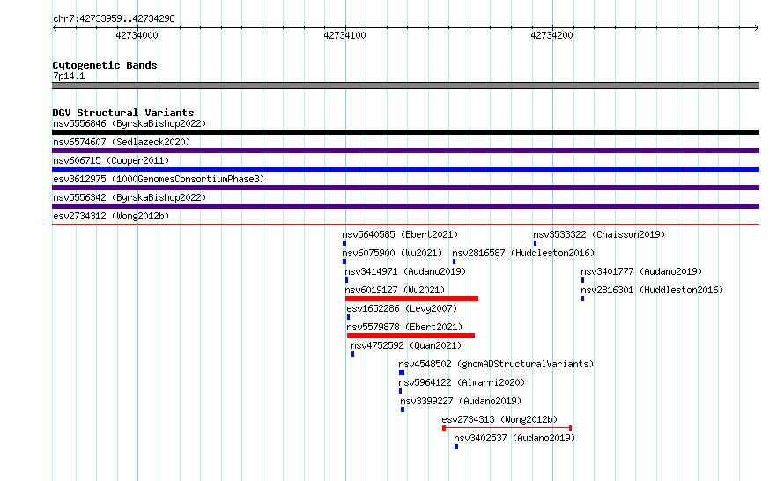784x481 pixels.
Task: Click the gray 7p14.1 cytogenetic band bar
Action: click(x=405, y=85)
